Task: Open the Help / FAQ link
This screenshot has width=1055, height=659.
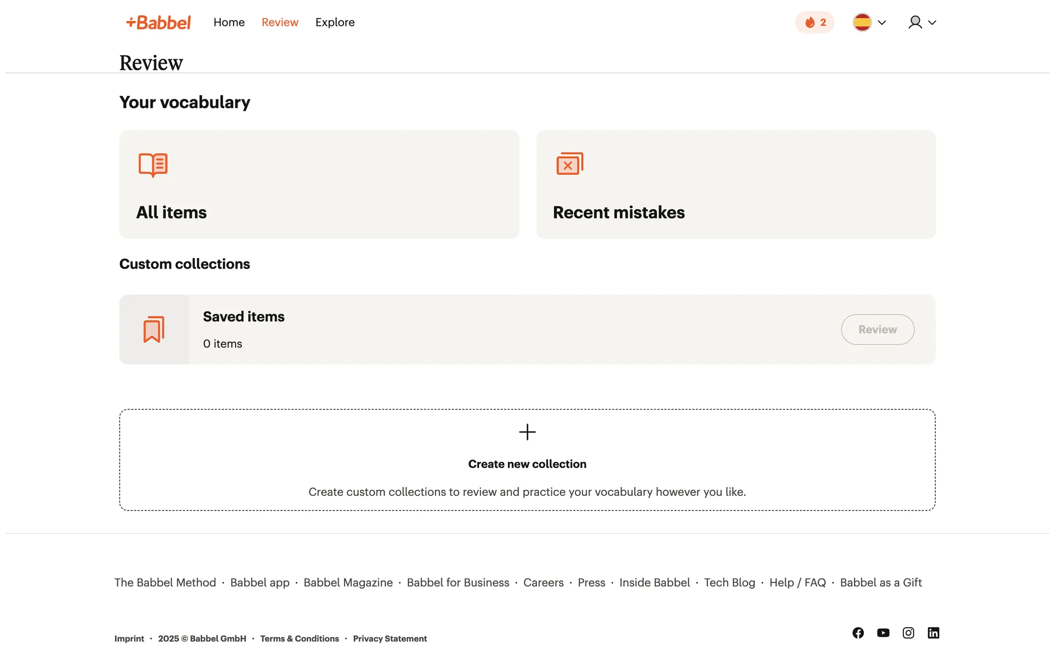Action: (797, 583)
